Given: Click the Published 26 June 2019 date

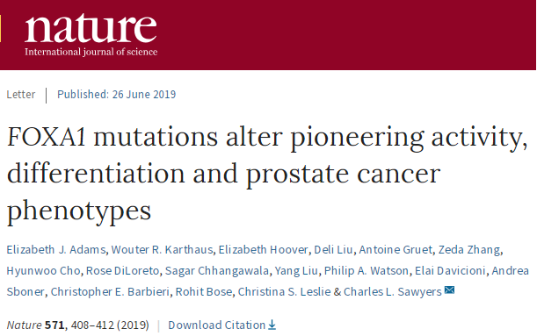Looking at the screenshot, I should 116,95.
